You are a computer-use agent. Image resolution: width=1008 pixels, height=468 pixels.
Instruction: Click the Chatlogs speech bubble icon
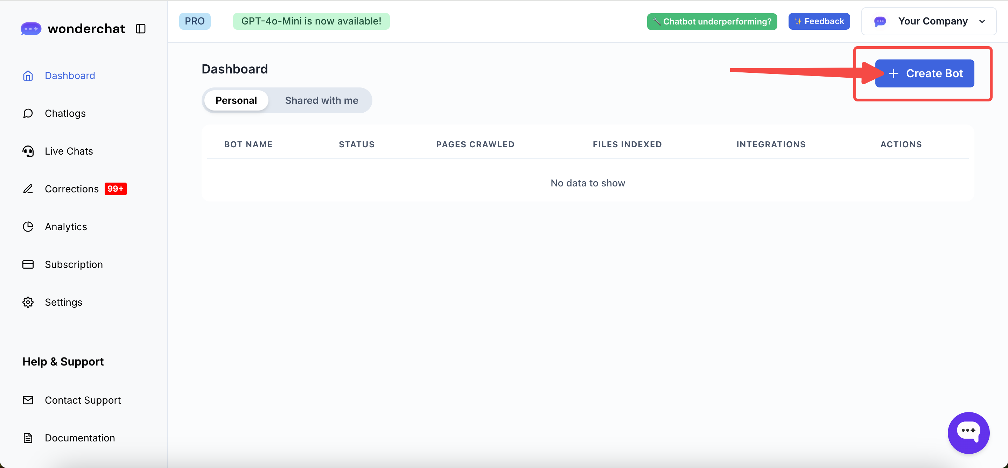coord(28,113)
